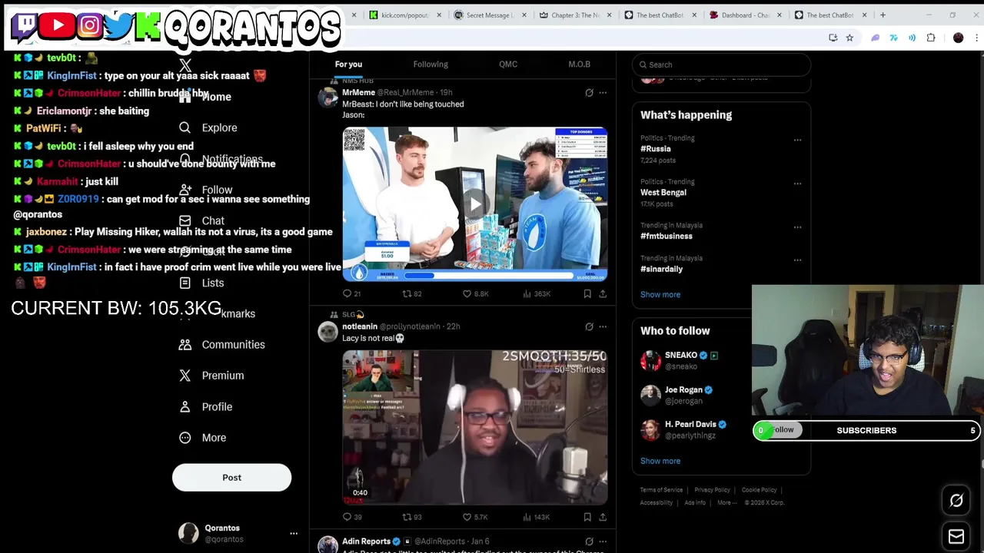
Task: Open a new browser tab
Action: point(883,15)
